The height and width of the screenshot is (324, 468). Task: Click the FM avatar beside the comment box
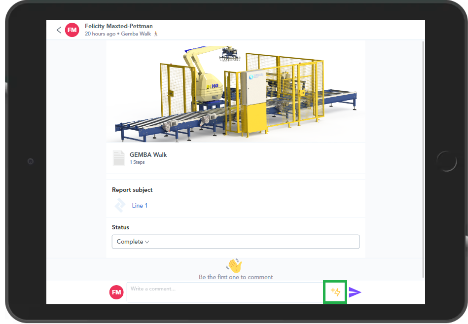point(116,292)
